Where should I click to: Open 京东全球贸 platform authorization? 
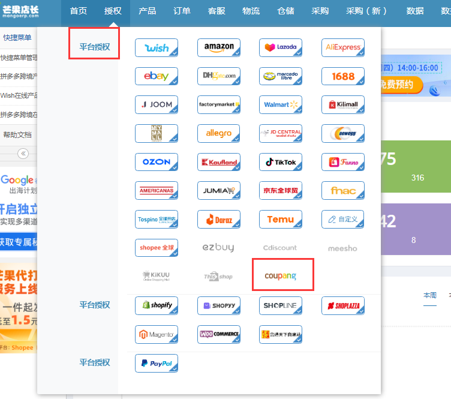pyautogui.click(x=281, y=190)
